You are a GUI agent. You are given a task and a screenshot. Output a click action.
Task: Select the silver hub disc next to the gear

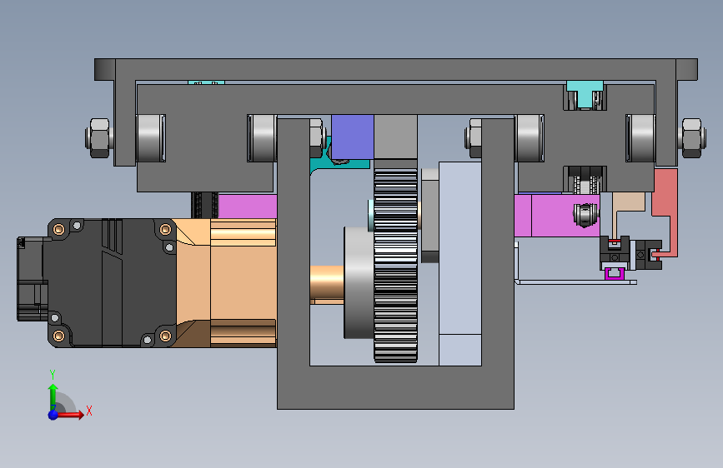pyautogui.click(x=359, y=283)
